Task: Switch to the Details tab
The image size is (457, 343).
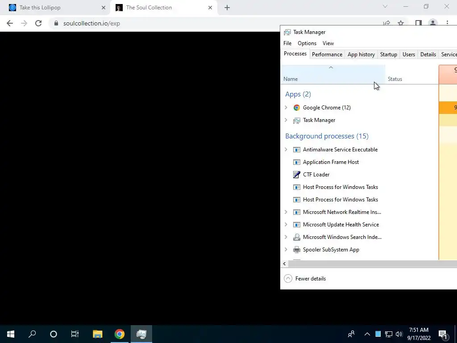Action: [x=428, y=54]
